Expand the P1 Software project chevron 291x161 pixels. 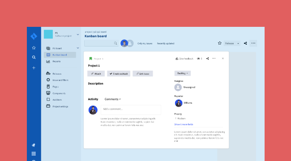pos(78,34)
